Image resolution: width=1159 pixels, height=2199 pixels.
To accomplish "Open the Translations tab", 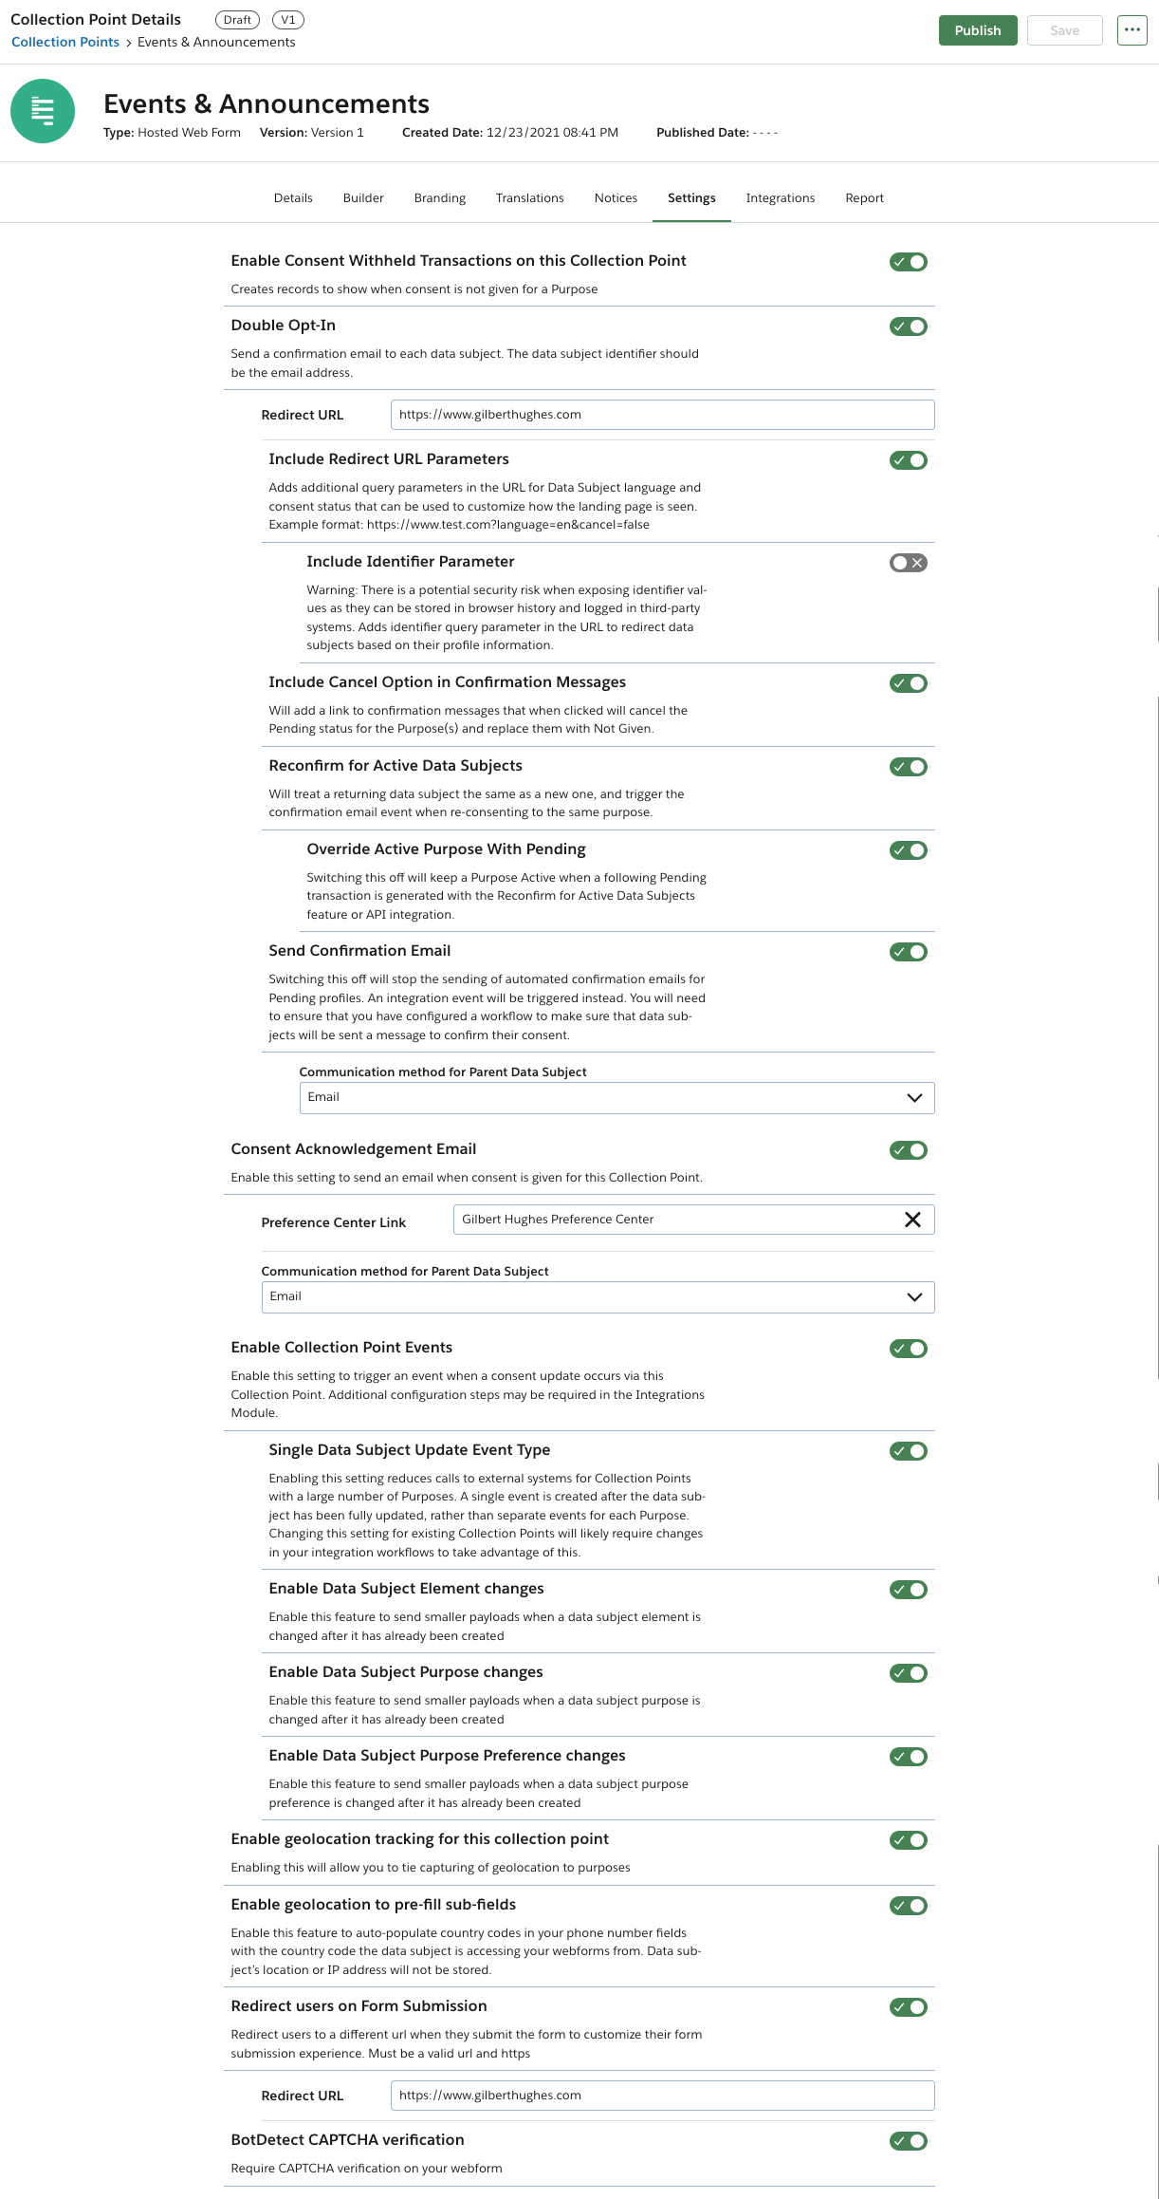I will click(529, 197).
